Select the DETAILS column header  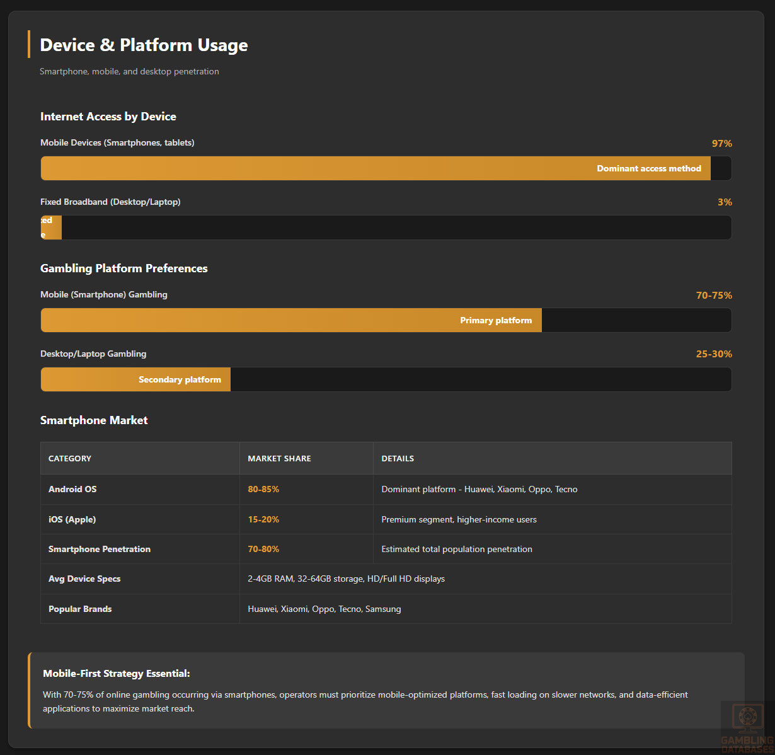[398, 458]
